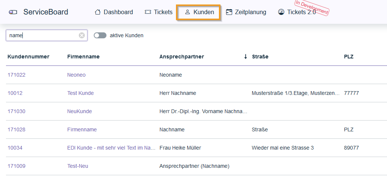Click the Tickets 2.0 gauge icon
The height and width of the screenshot is (192, 387).
281,12
